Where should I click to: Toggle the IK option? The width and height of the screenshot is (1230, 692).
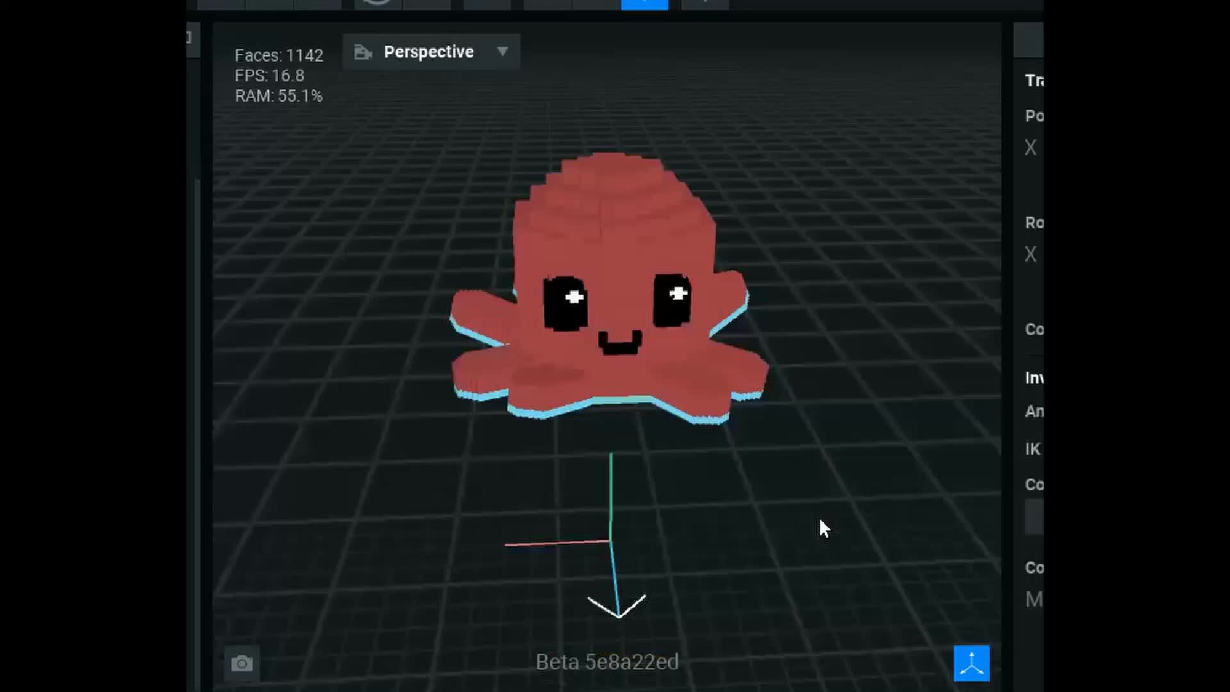point(1033,449)
